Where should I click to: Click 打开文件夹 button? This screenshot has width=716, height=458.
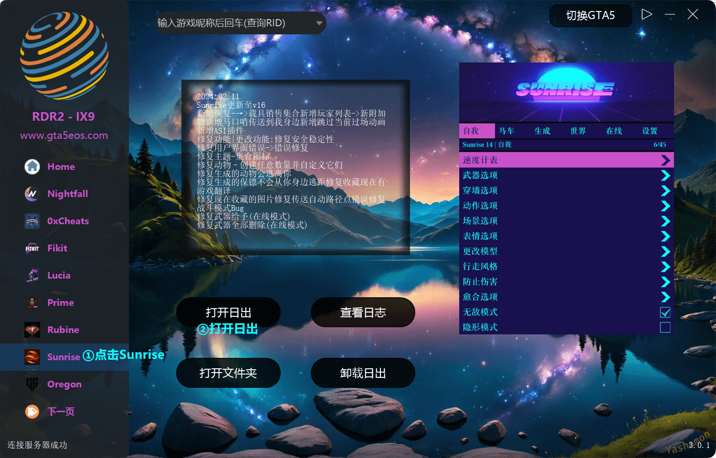click(x=228, y=373)
